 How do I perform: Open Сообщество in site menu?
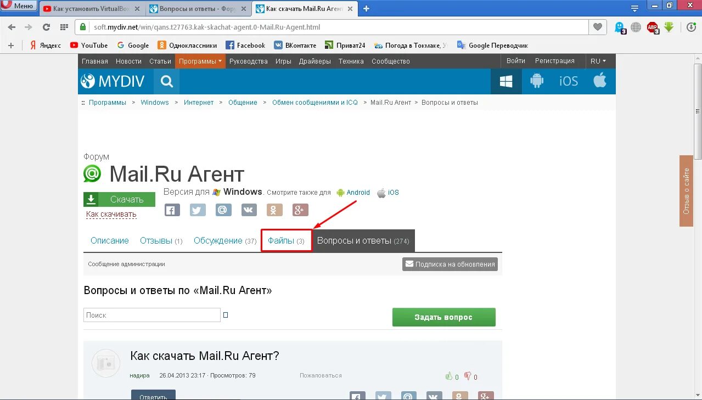tap(391, 61)
